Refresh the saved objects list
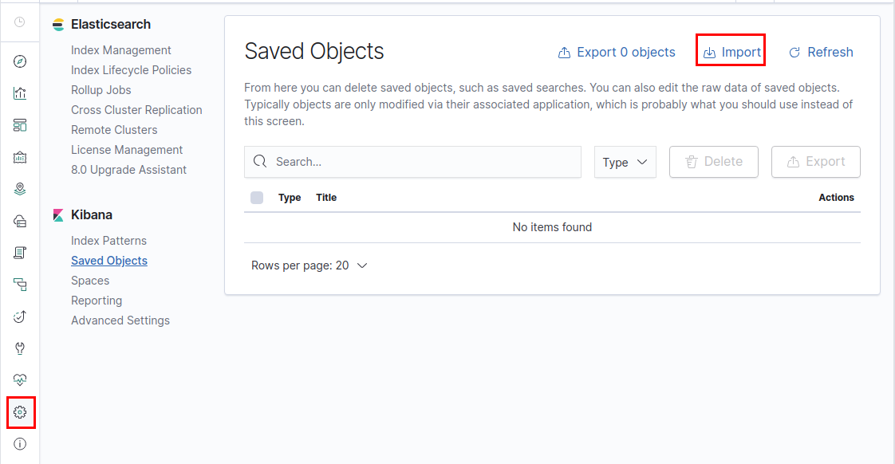895x464 pixels. 821,52
